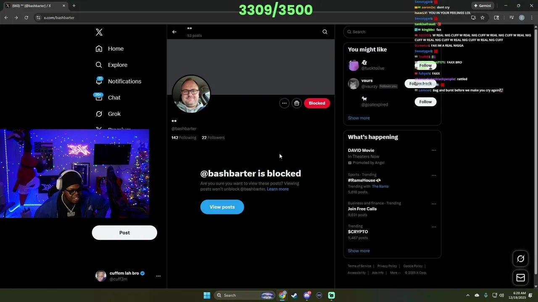The image size is (538, 302).
Task: Click cuffem lah bro account avatar
Action: tap(101, 276)
